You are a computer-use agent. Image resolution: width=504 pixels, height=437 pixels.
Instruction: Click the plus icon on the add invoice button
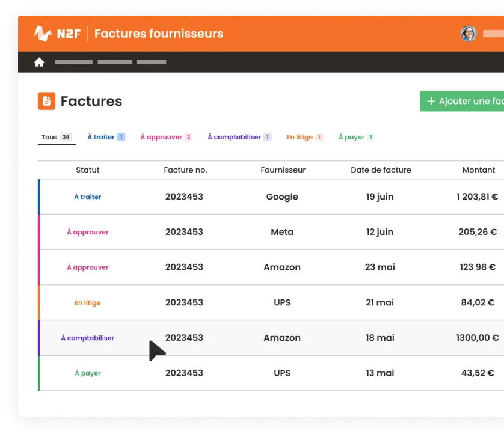click(x=431, y=101)
